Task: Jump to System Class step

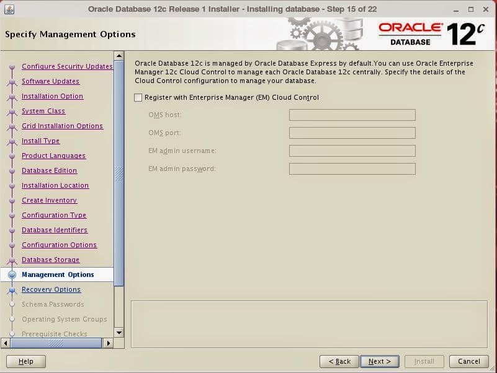Action: 43,111
